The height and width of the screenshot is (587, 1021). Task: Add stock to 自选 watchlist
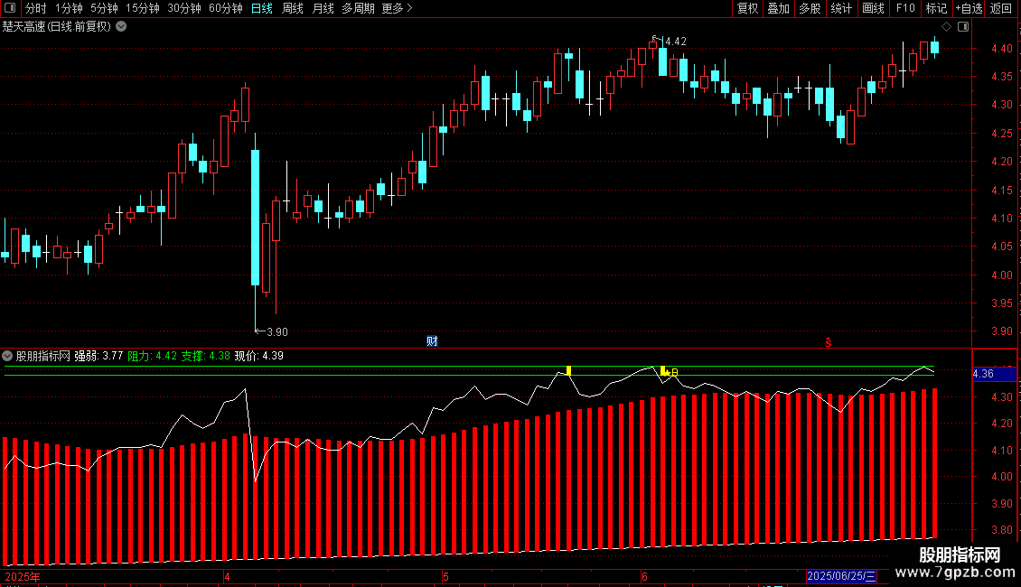[969, 8]
